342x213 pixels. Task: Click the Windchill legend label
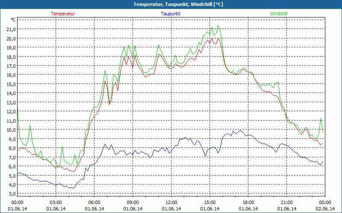279,14
